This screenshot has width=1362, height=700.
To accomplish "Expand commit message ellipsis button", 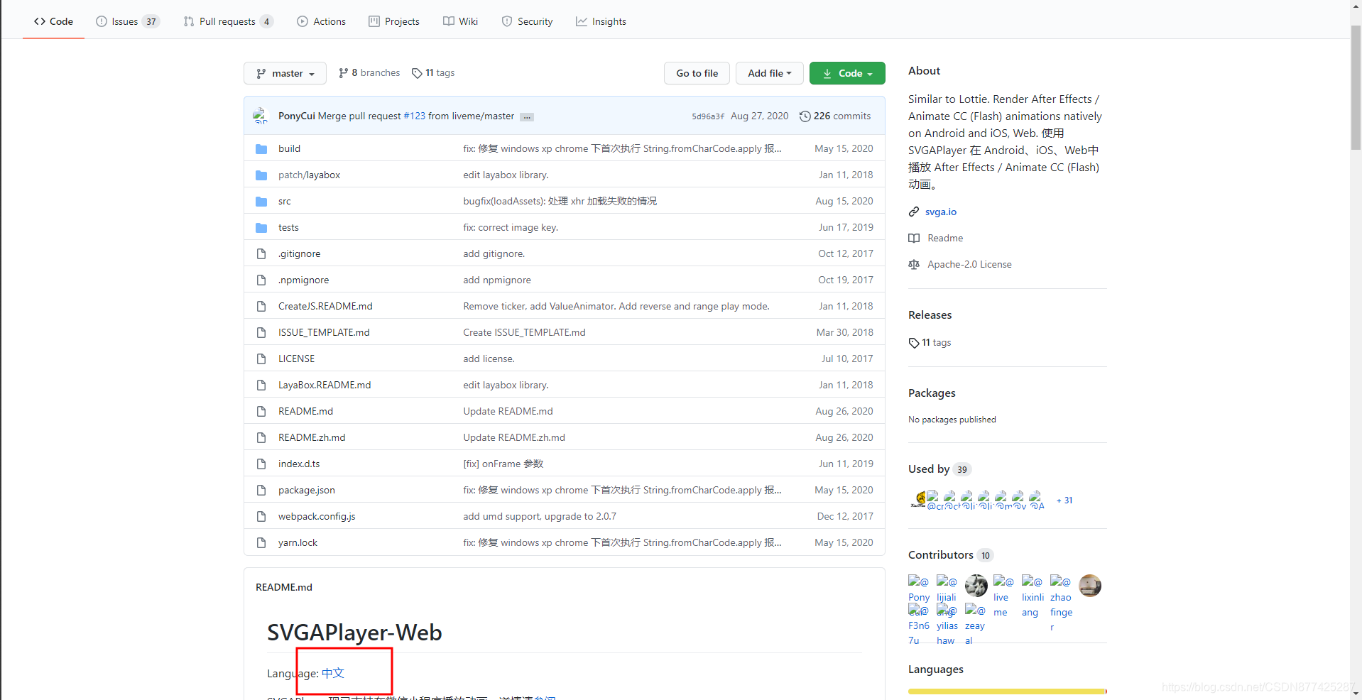I will 526,117.
